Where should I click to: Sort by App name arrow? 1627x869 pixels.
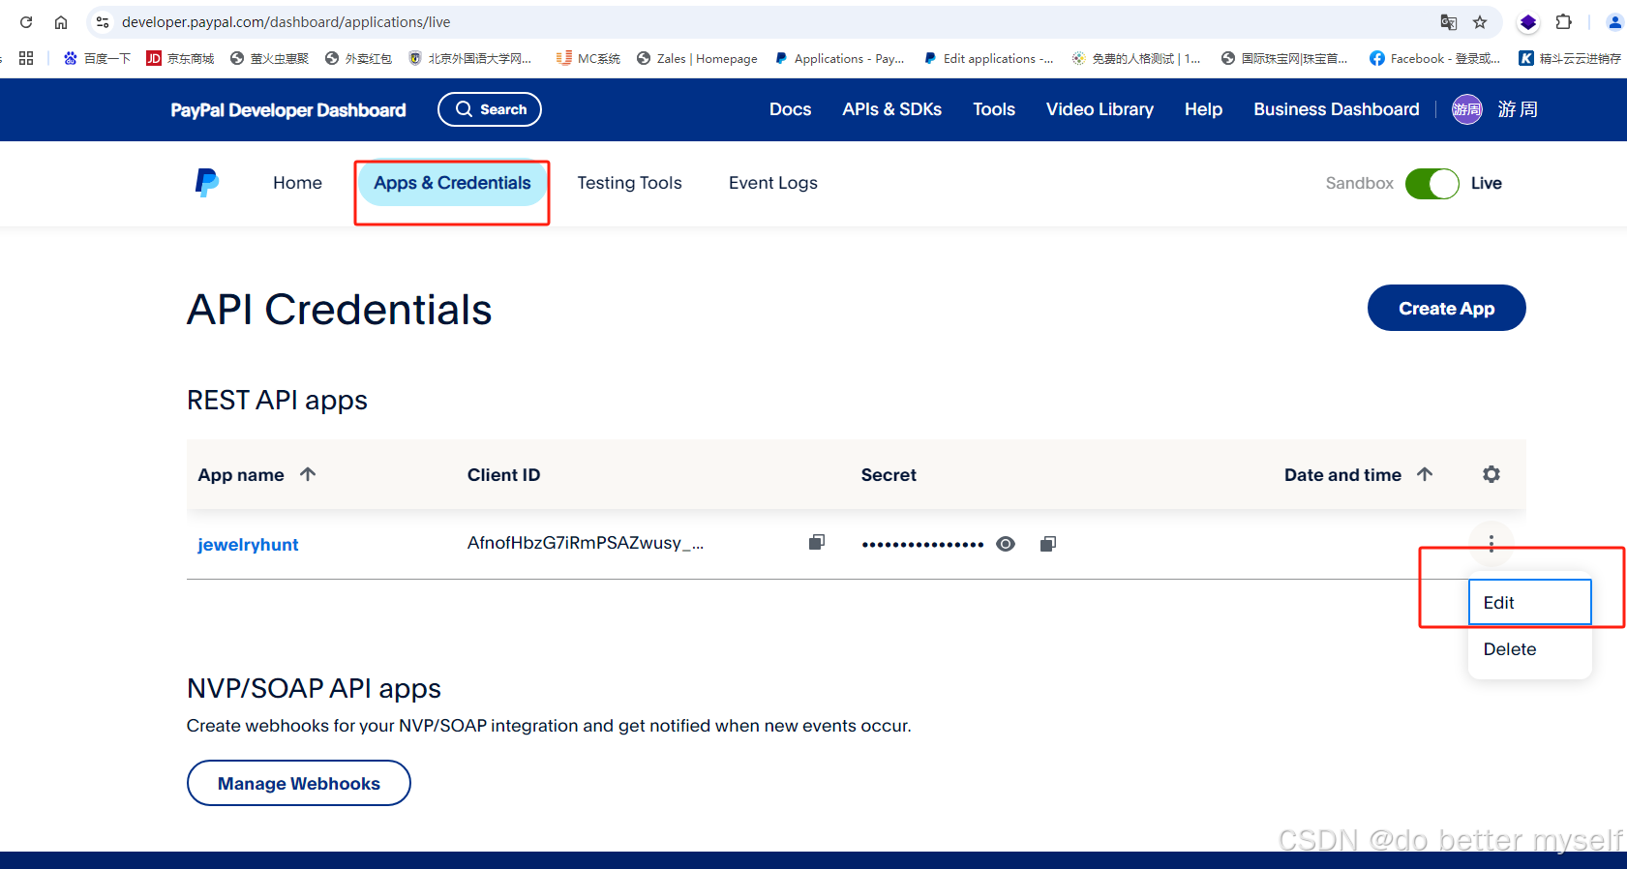[308, 474]
